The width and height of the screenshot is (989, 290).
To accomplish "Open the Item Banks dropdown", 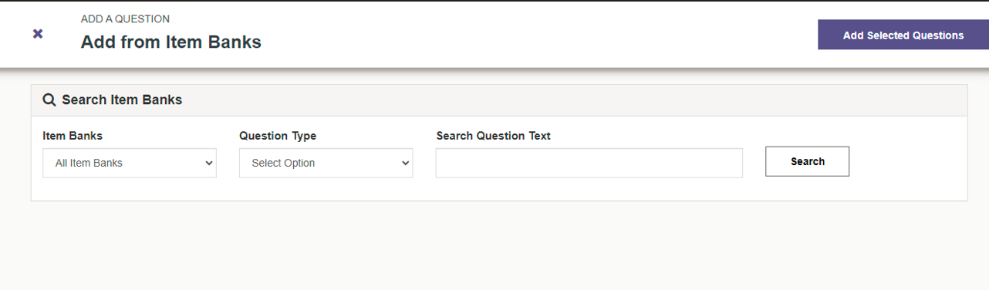I will click(130, 163).
